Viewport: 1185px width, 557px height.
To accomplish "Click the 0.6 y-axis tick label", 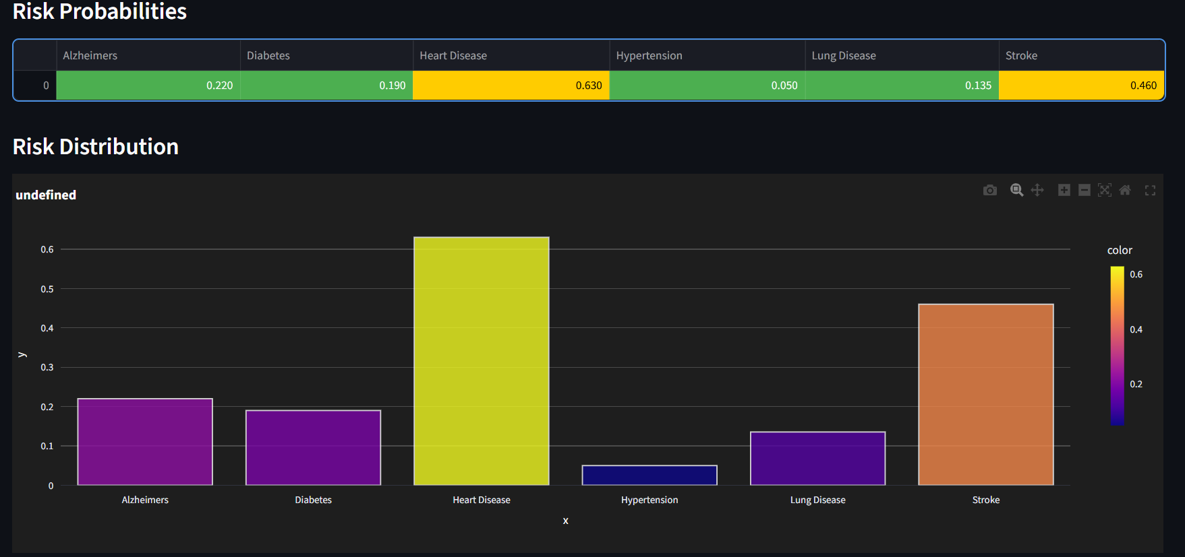I will click(47, 249).
